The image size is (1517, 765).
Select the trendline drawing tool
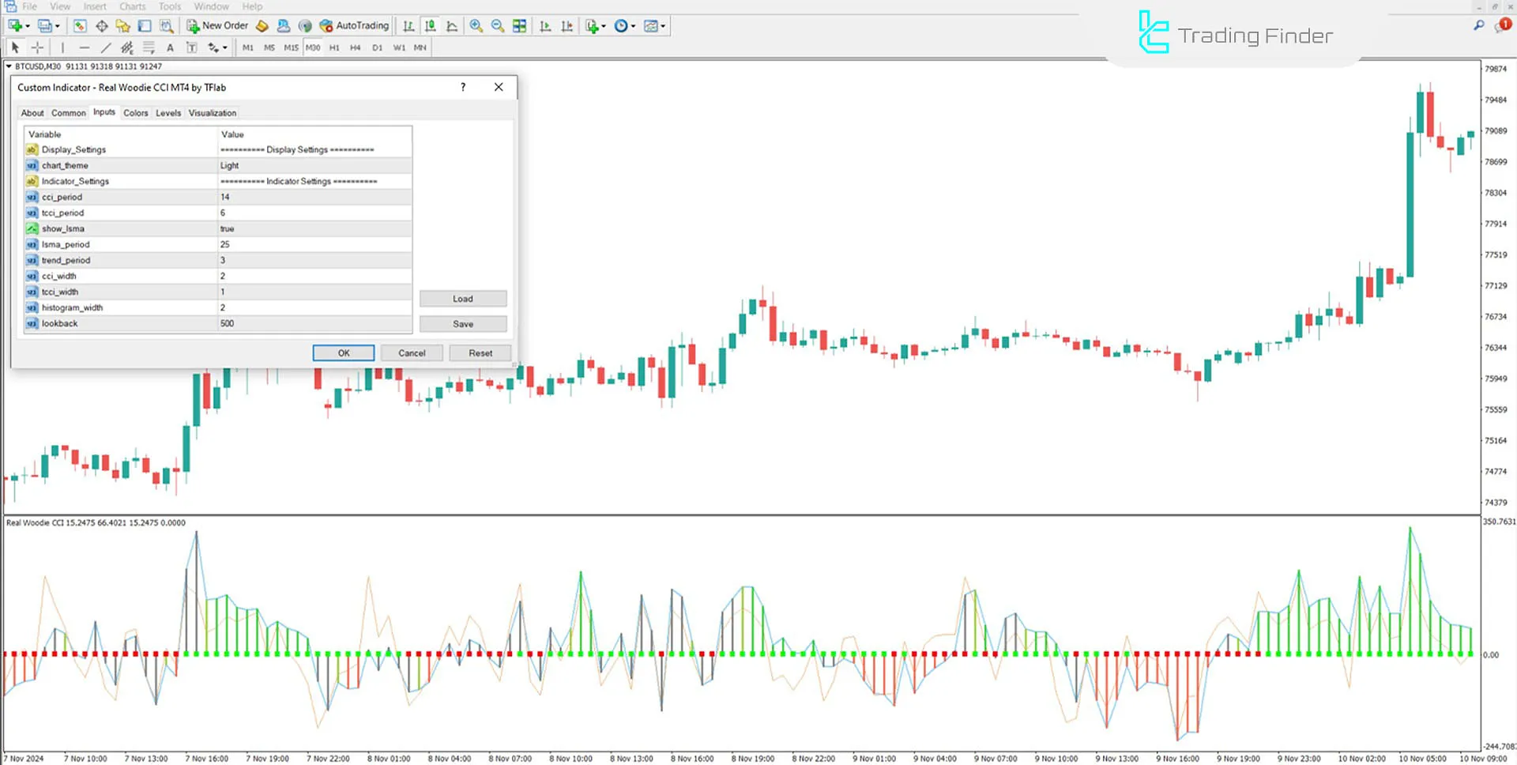tap(106, 47)
